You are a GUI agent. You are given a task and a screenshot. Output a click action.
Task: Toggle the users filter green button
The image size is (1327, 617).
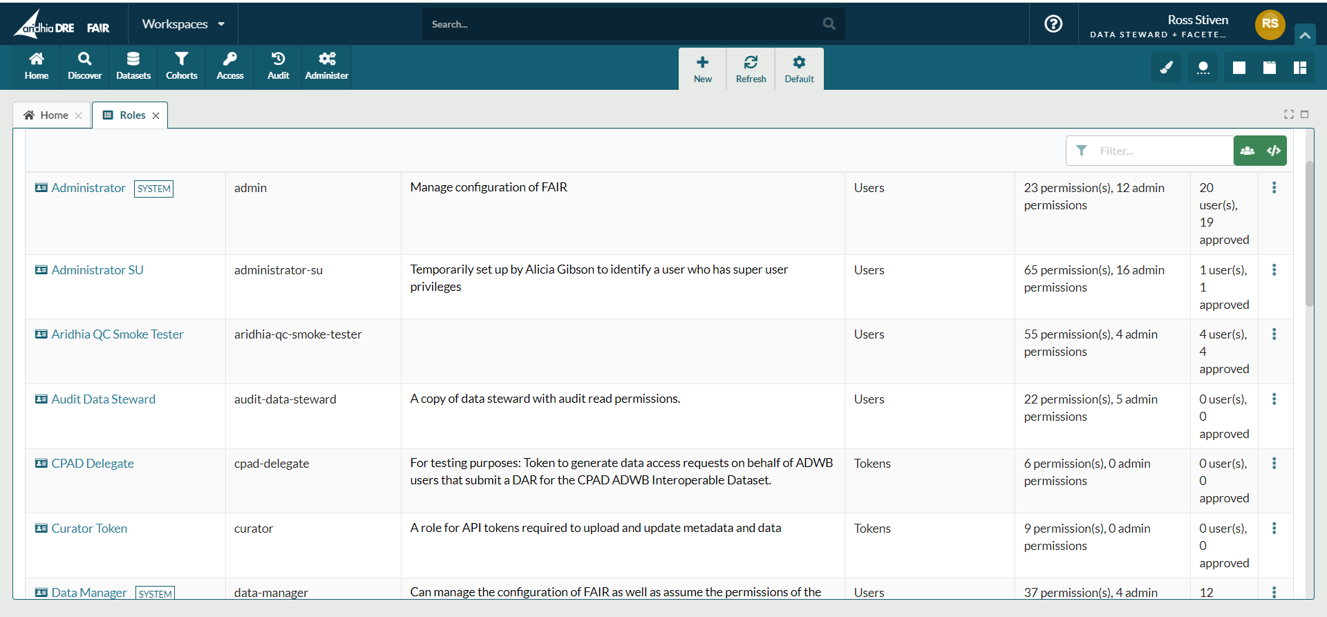coord(1247,151)
